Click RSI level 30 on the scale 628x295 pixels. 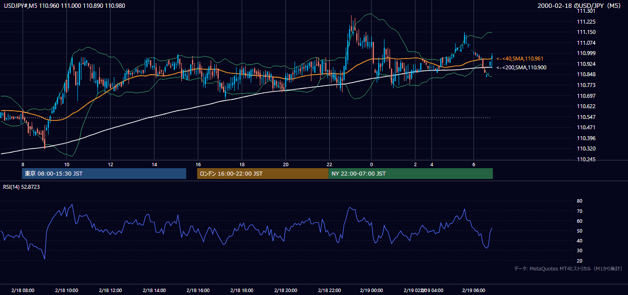(579, 251)
